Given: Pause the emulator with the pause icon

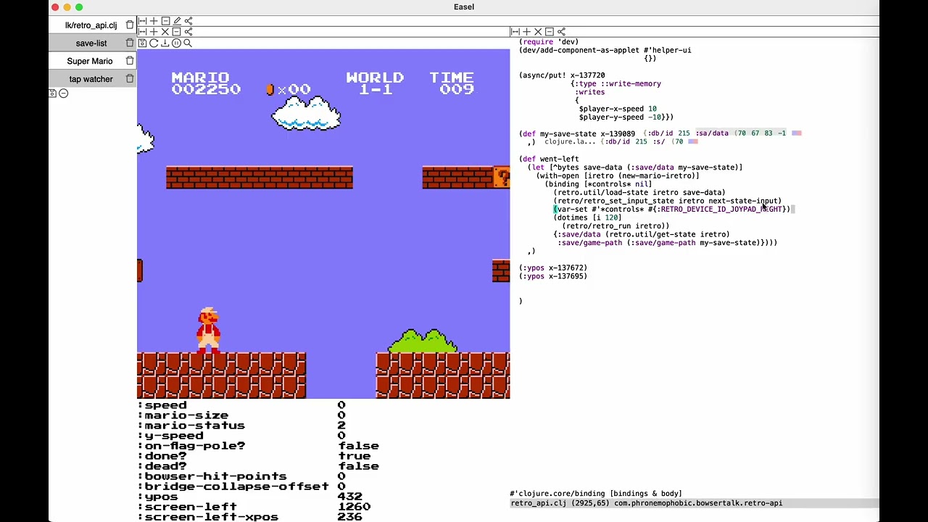Looking at the screenshot, I should [176, 43].
